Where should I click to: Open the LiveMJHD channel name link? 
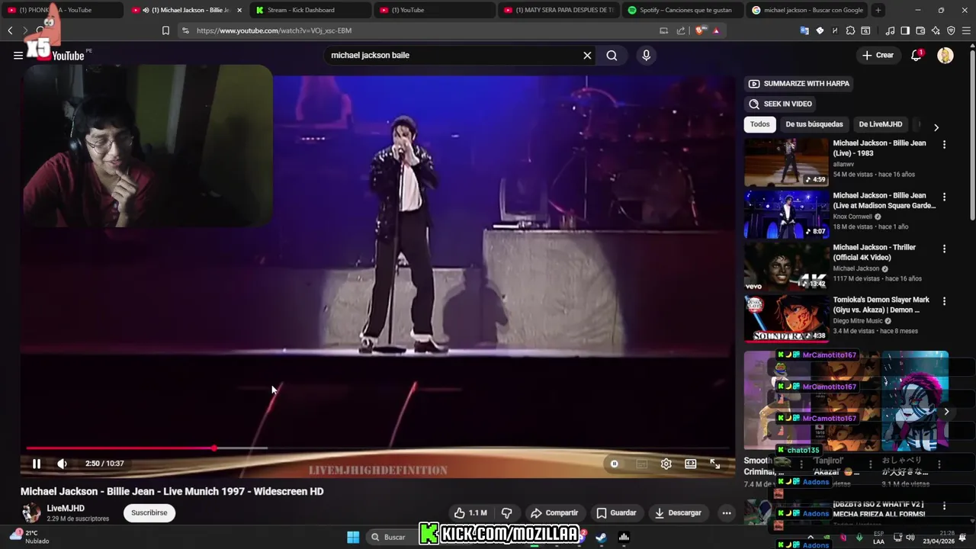tap(66, 509)
